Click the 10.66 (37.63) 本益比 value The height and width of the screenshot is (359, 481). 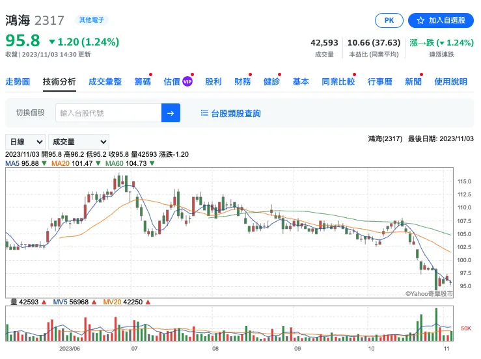[x=374, y=43]
